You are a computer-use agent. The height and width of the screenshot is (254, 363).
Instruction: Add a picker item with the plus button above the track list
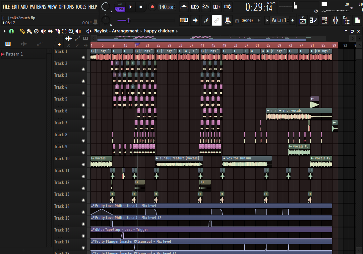pos(59,45)
